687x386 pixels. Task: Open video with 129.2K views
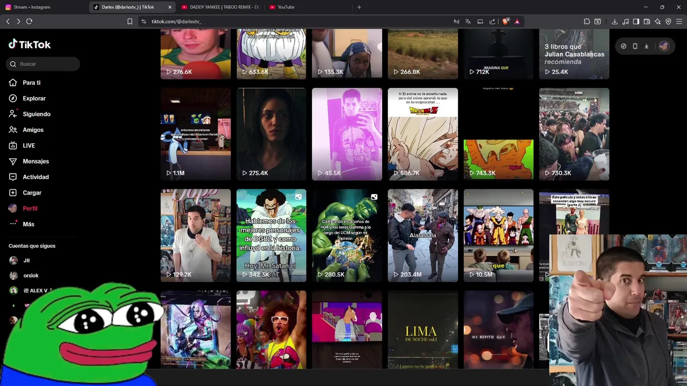195,235
